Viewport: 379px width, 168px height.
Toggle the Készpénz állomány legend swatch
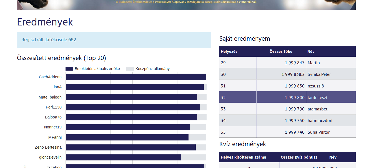(130, 69)
